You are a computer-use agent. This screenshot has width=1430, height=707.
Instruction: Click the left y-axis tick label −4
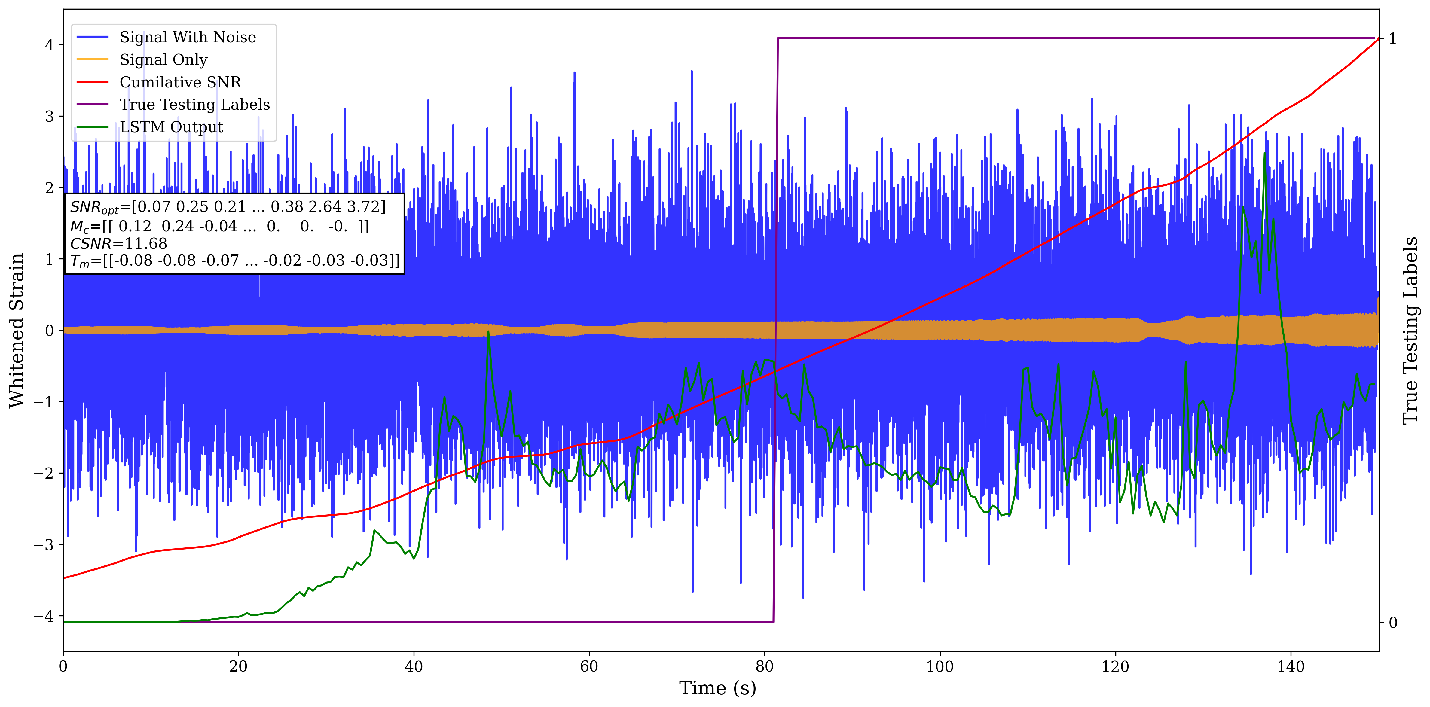(x=43, y=616)
